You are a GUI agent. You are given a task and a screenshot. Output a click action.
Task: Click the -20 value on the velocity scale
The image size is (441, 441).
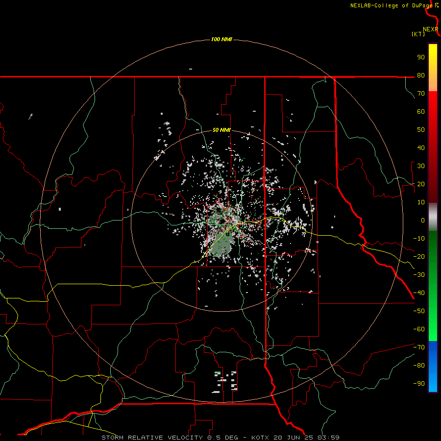(419, 256)
